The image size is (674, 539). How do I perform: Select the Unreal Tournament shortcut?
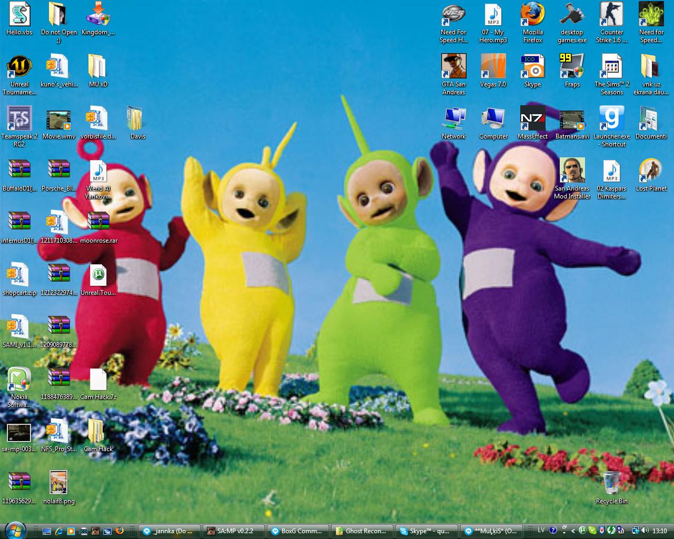point(19,75)
